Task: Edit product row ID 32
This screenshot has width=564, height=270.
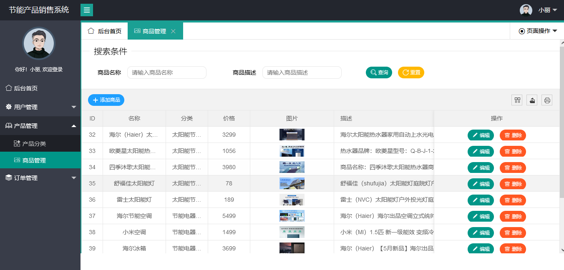Action: point(481,135)
